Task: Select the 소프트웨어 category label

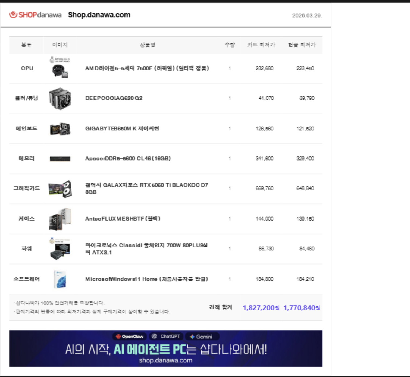Action: coord(27,279)
